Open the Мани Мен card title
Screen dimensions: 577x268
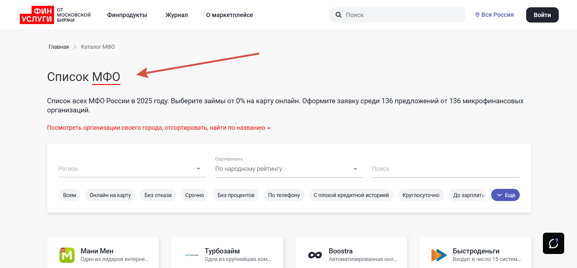[x=97, y=251]
